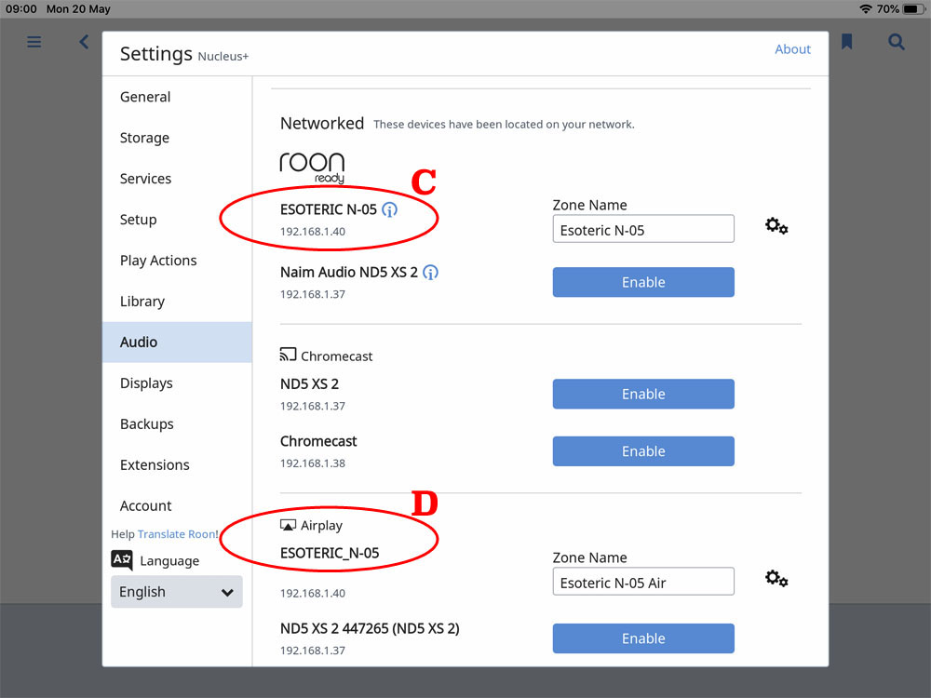Enable ND5 XS 2 Chromecast device
Viewport: 931px width, 698px height.
[x=643, y=394]
